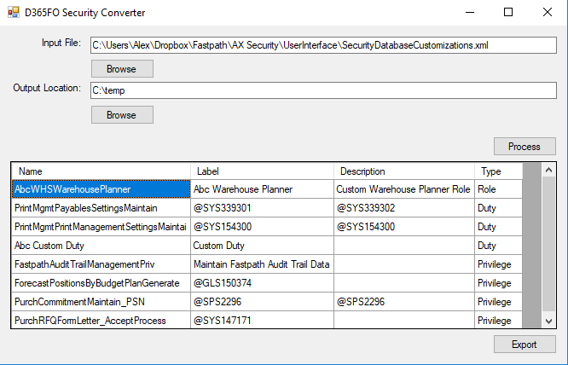The height and width of the screenshot is (365, 568).
Task: Click the Process button
Action: pos(525,147)
